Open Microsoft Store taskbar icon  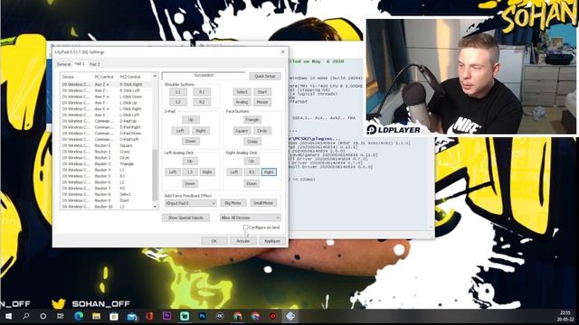tap(114, 316)
